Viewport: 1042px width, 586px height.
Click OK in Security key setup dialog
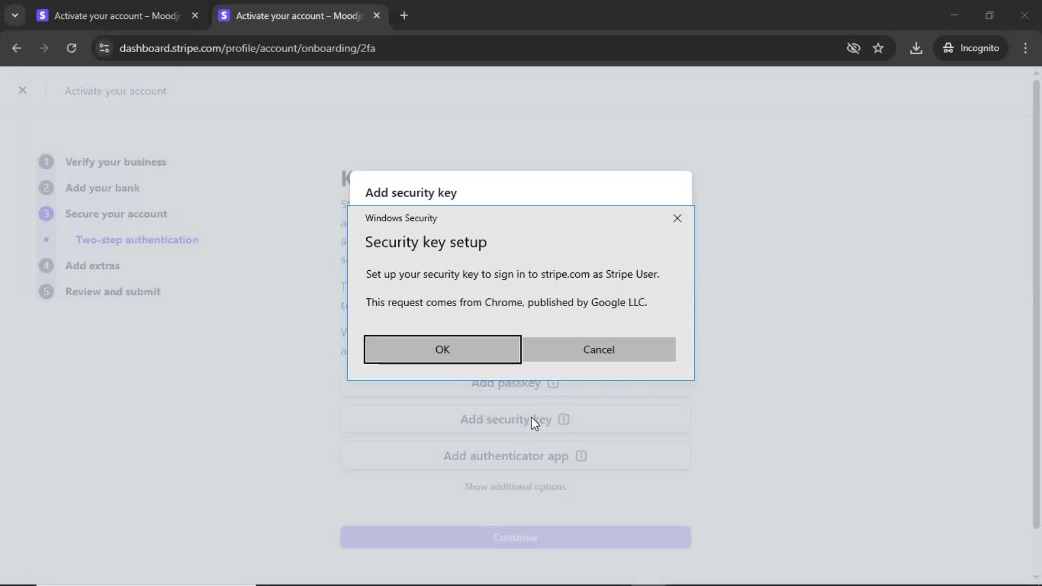coord(442,349)
